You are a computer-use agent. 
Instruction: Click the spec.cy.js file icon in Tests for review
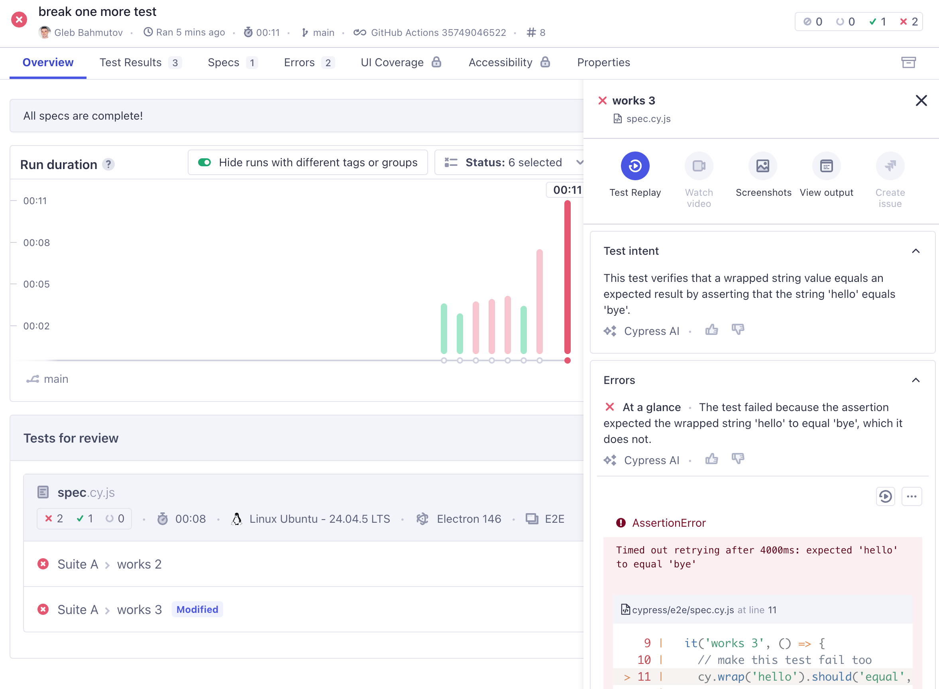tap(43, 492)
